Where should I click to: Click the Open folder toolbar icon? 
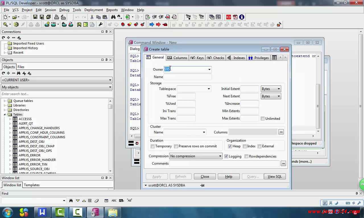[15, 17]
